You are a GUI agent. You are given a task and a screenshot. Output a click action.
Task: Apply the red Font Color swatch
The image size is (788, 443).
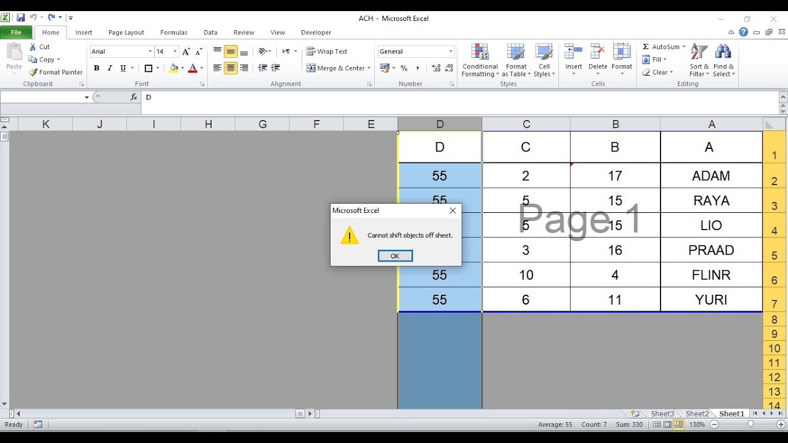point(193,68)
